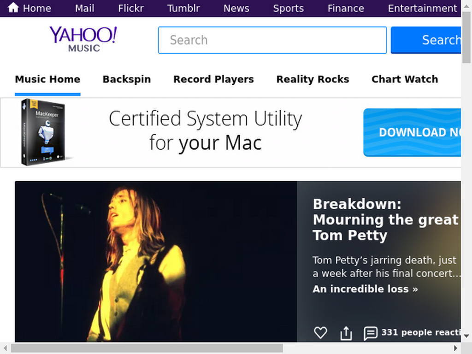Click the MacKeeper product box image
Image resolution: width=472 pixels, height=354 pixels.
coord(44,132)
